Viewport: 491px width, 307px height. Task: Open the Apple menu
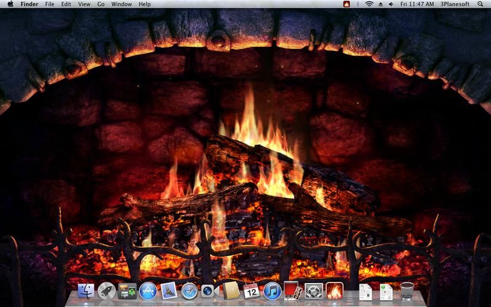point(10,4)
